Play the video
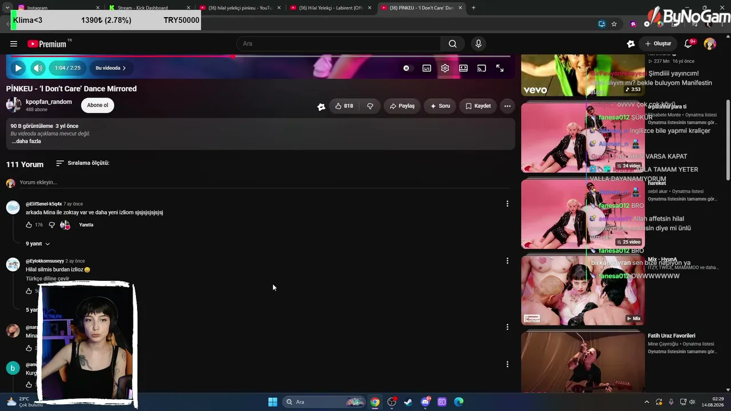Image resolution: width=731 pixels, height=411 pixels. click(x=18, y=68)
